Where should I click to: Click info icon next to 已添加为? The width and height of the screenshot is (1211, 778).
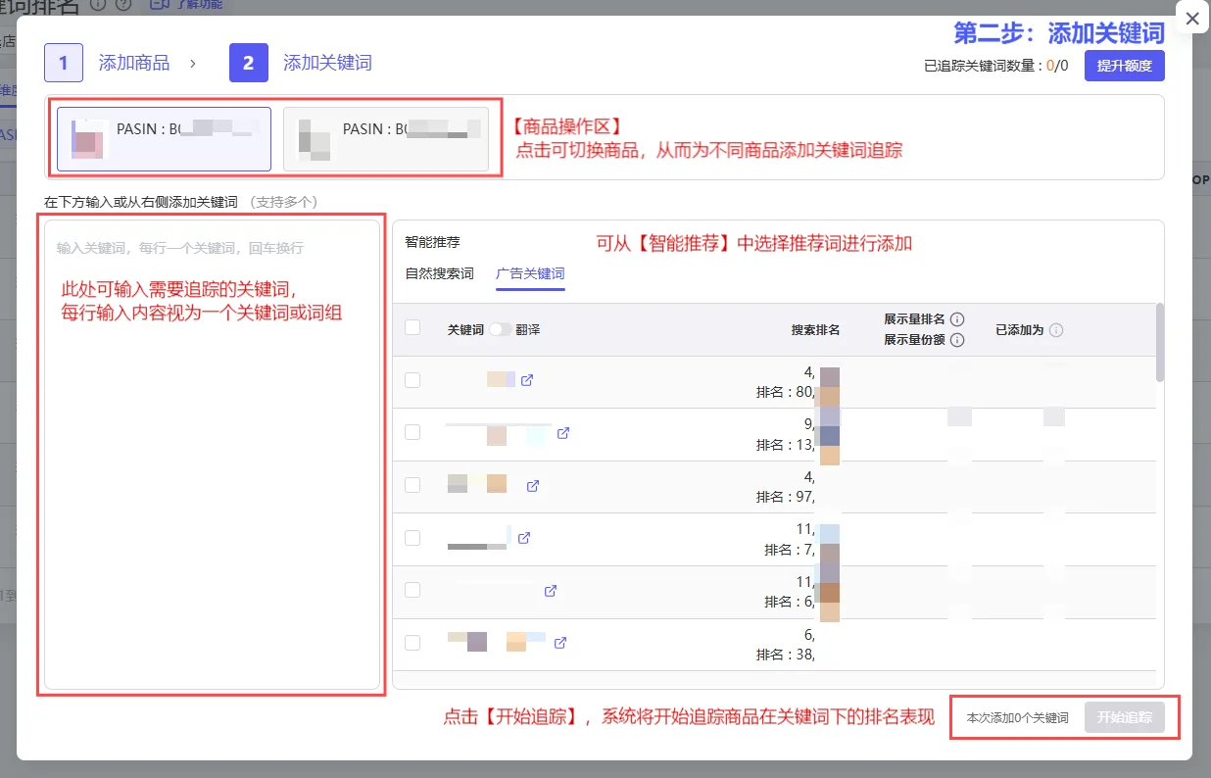click(1055, 330)
